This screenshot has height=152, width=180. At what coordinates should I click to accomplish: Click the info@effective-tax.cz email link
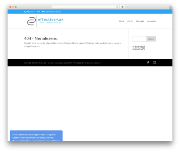52,12
